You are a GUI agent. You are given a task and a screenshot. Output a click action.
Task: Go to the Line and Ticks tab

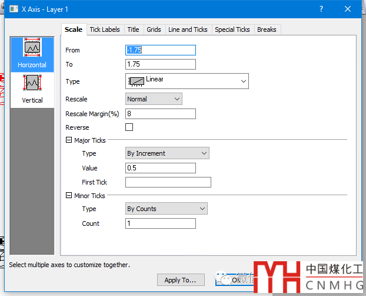(x=188, y=29)
